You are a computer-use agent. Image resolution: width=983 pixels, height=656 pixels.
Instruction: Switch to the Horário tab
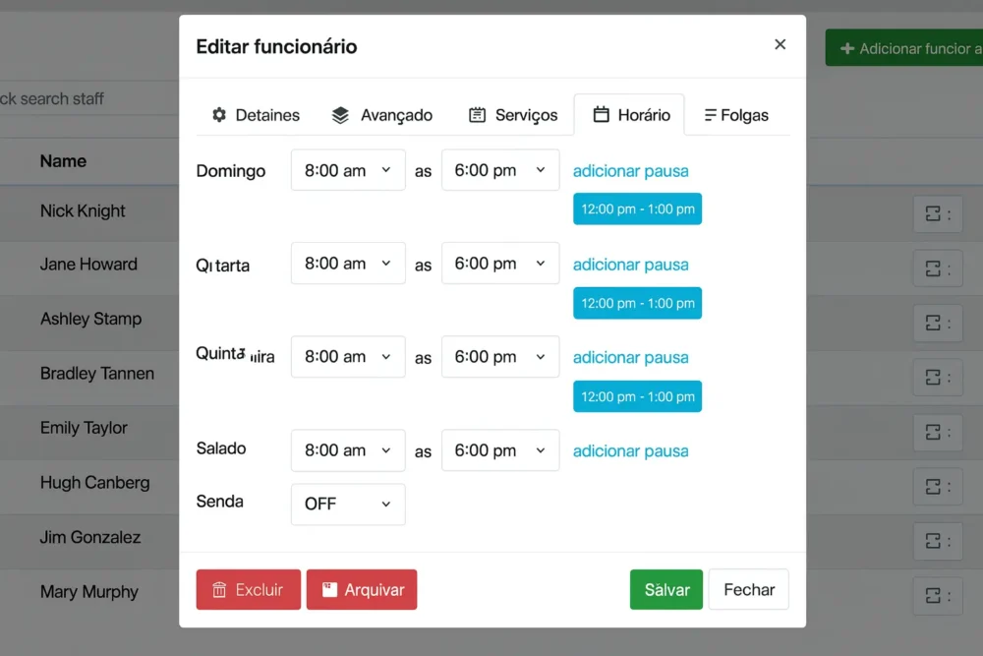(630, 115)
